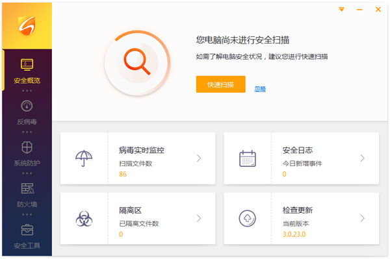Close the security window
Image resolution: width=390 pixels, height=259 pixels.
coord(378,10)
